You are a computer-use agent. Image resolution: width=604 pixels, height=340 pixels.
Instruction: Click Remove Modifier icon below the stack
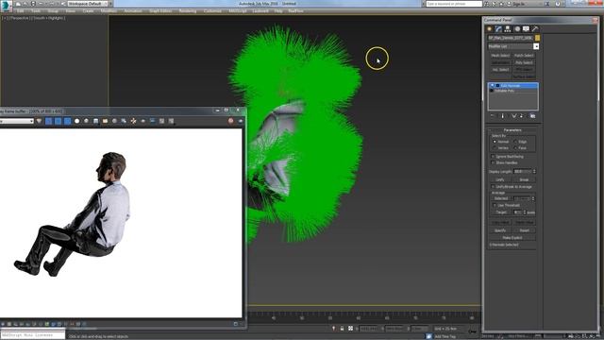pos(521,116)
